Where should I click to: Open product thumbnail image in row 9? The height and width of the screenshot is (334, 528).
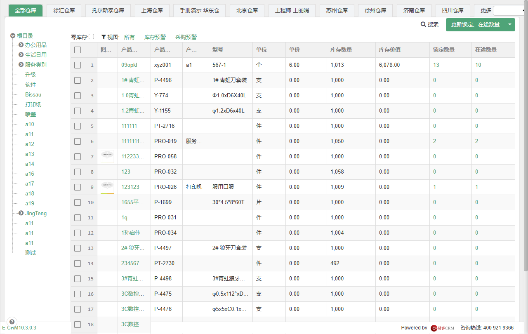(107, 187)
